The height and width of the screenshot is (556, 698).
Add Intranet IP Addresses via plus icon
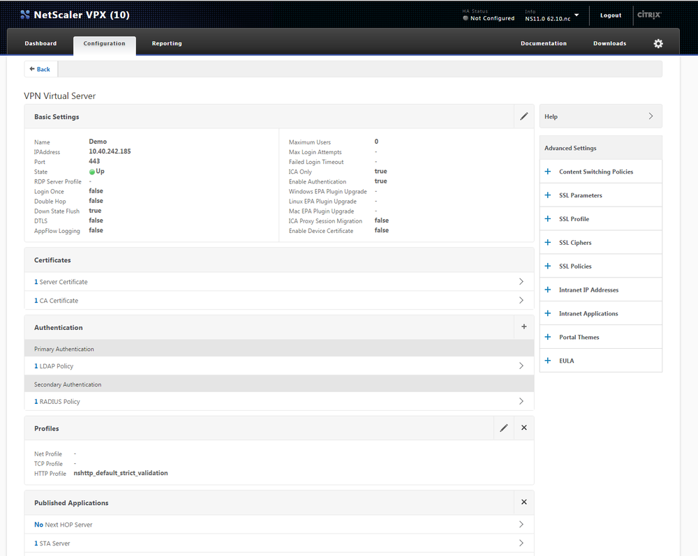(x=547, y=290)
